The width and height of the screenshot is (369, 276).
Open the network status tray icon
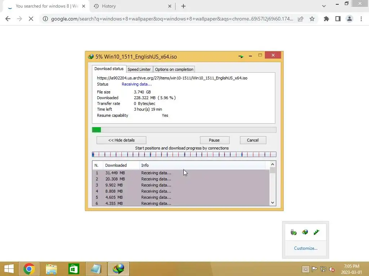click(x=323, y=269)
